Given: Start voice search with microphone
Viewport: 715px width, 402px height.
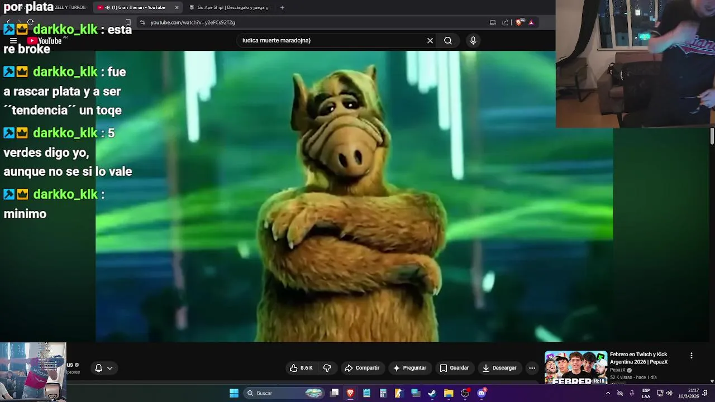Looking at the screenshot, I should coord(473,41).
